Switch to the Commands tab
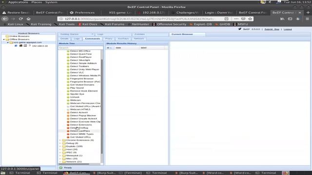Image resolution: width=312 pixels, height=175 pixels. click(92, 39)
